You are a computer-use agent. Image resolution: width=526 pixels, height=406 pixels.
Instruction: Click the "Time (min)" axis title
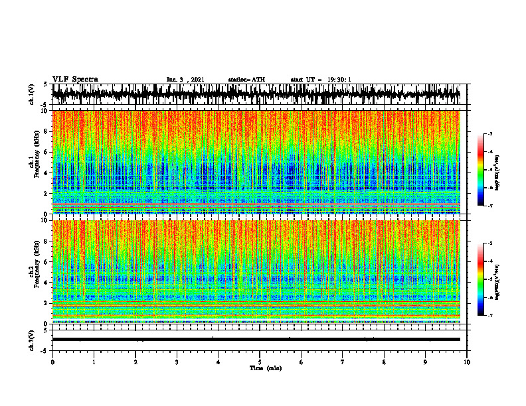266,368
